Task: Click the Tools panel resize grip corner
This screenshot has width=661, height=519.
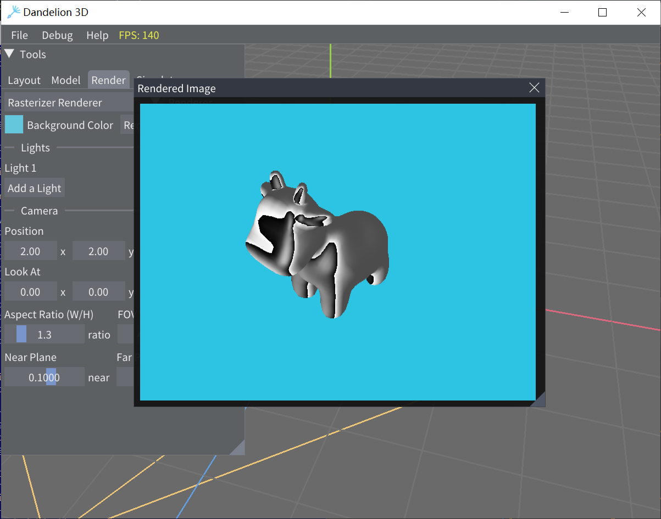Action: [x=238, y=448]
